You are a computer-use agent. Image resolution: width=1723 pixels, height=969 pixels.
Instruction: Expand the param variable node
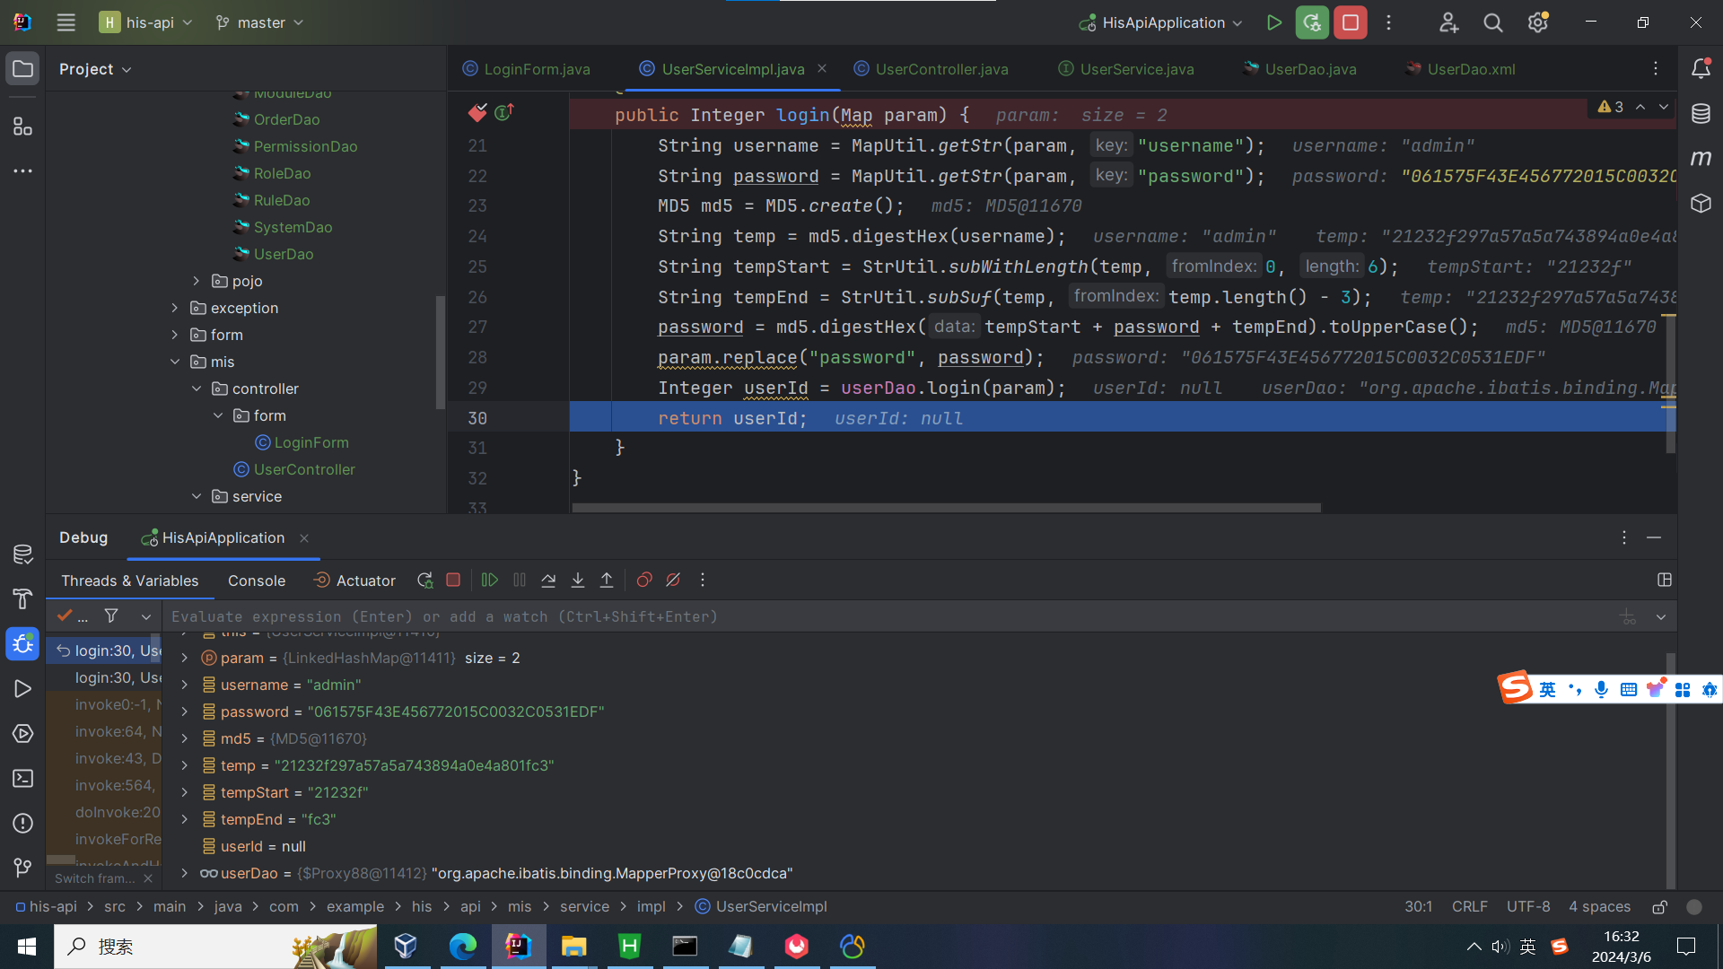pyautogui.click(x=185, y=658)
